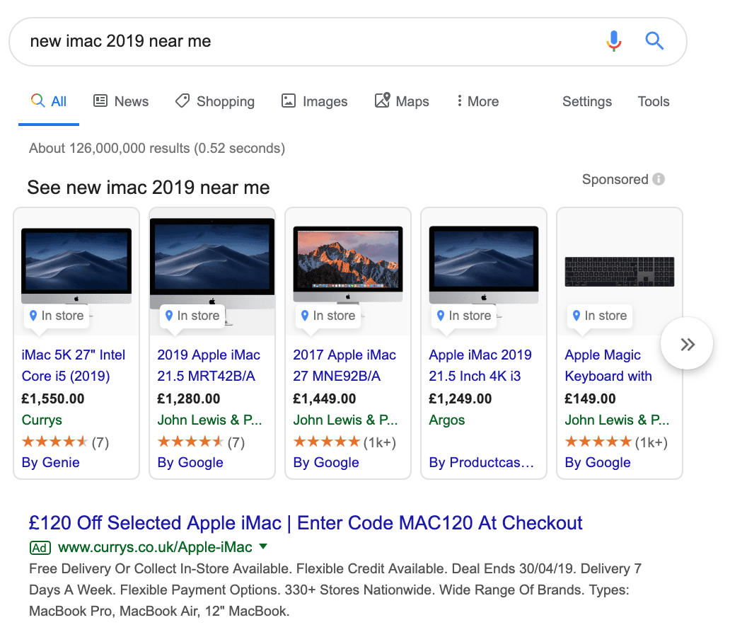Click the By Genie link
The width and height of the screenshot is (730, 637).
coord(50,462)
